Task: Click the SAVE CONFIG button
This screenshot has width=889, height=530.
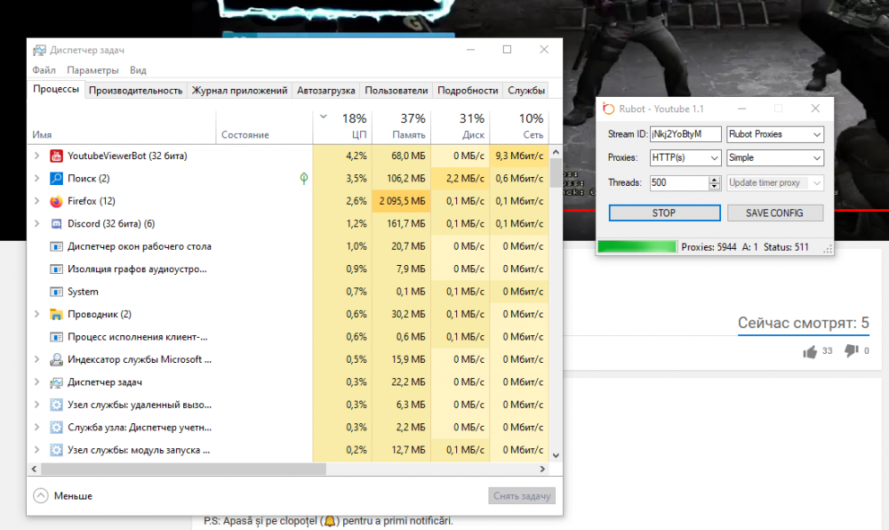Action: tap(774, 213)
